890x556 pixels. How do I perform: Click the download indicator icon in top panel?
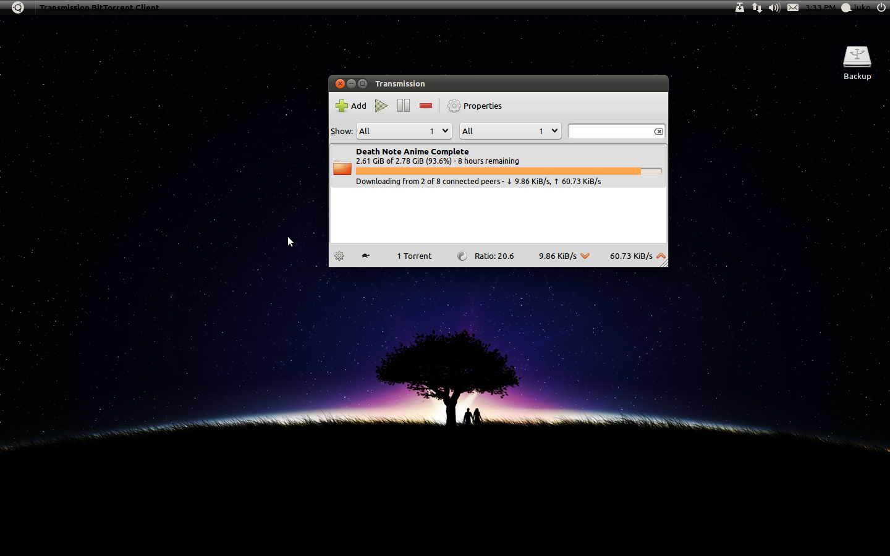tap(739, 7)
